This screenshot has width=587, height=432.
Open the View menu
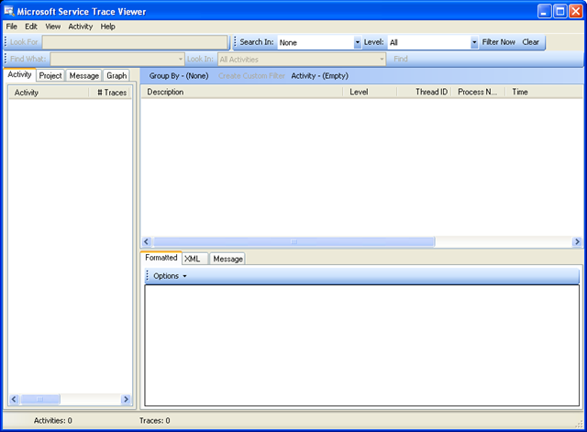[53, 27]
